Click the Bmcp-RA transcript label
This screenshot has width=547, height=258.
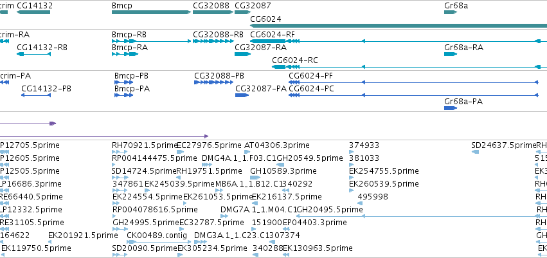click(x=130, y=48)
